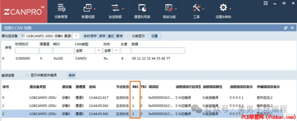Image resolution: width=297 pixels, height=121 pixels.
Task: Open 设置&帮助 settings gear icon
Action: point(223,8)
